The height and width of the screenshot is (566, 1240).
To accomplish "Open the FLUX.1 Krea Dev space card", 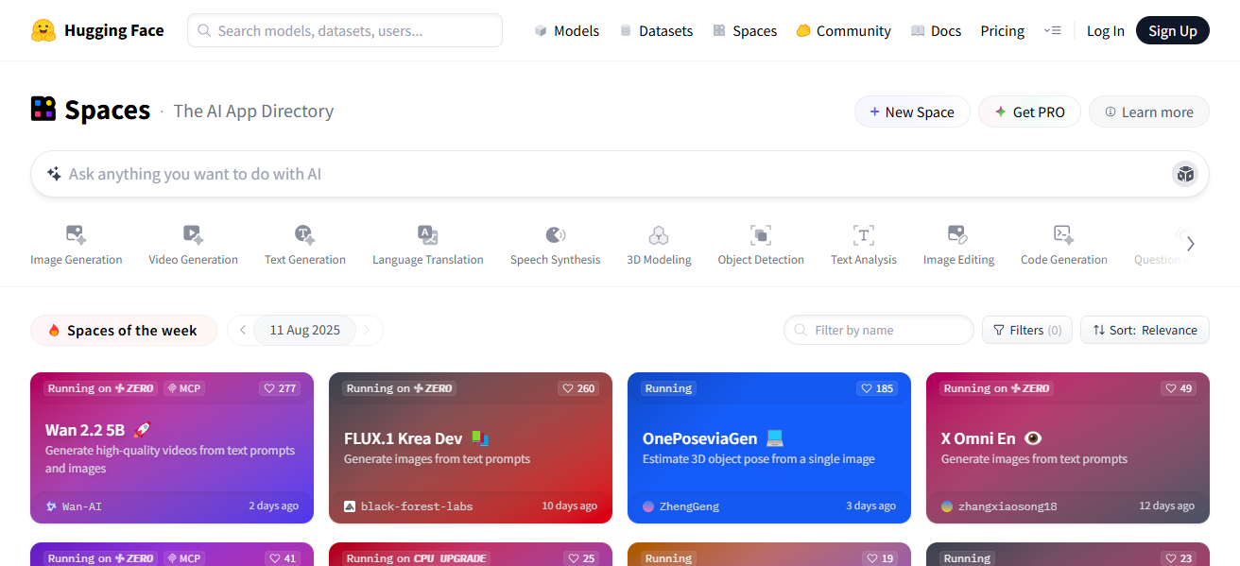I will coord(471,448).
